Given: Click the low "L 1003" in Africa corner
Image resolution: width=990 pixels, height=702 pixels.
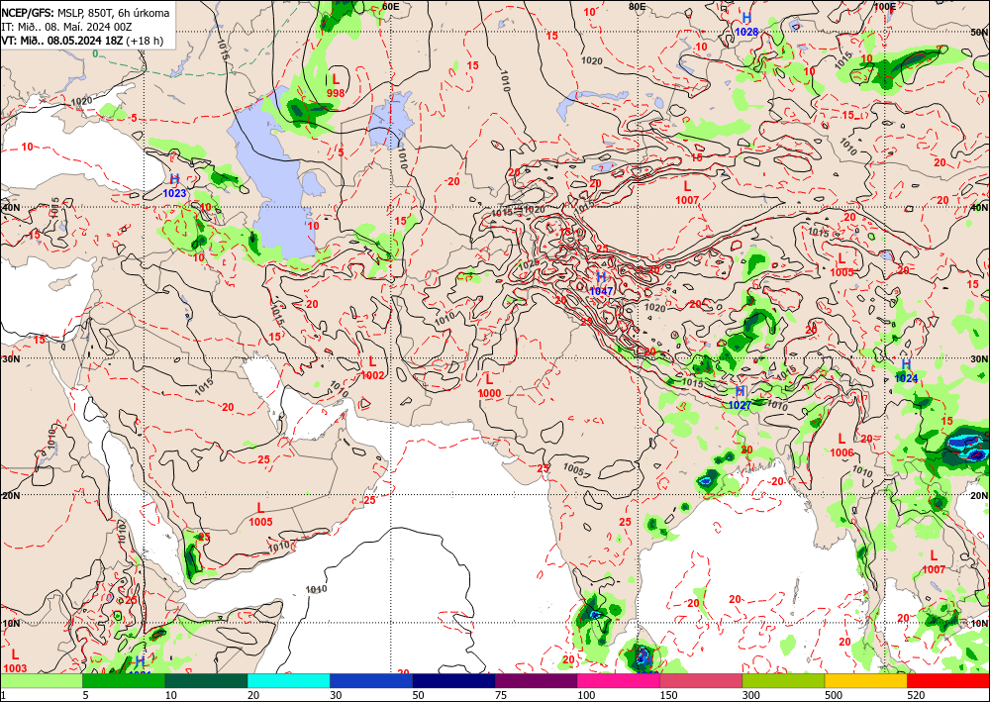Looking at the screenshot, I should point(15,661).
